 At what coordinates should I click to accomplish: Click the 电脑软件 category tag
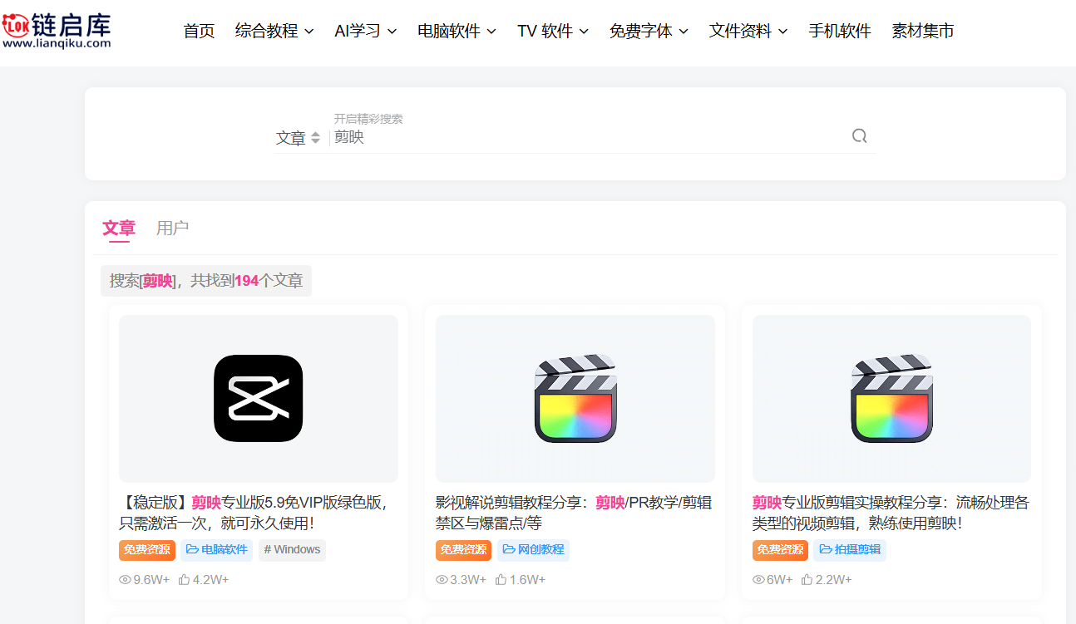[217, 550]
